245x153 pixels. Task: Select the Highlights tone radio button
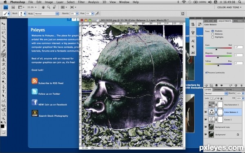(x=213, y=37)
